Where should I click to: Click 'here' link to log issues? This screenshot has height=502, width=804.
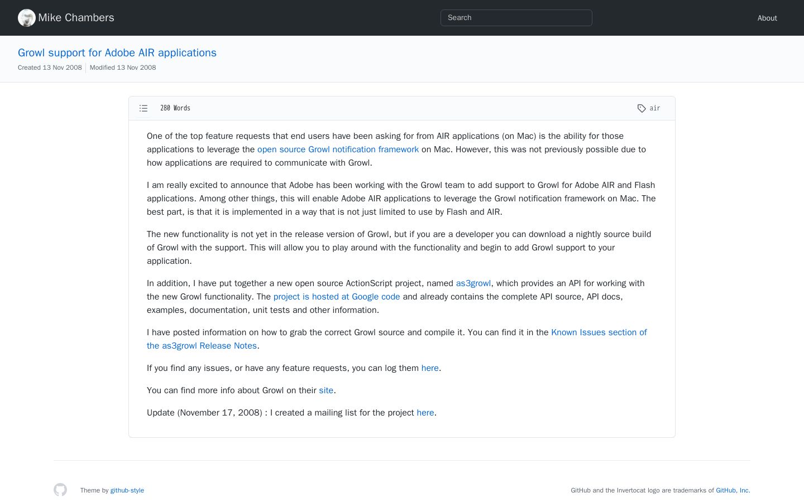point(430,368)
